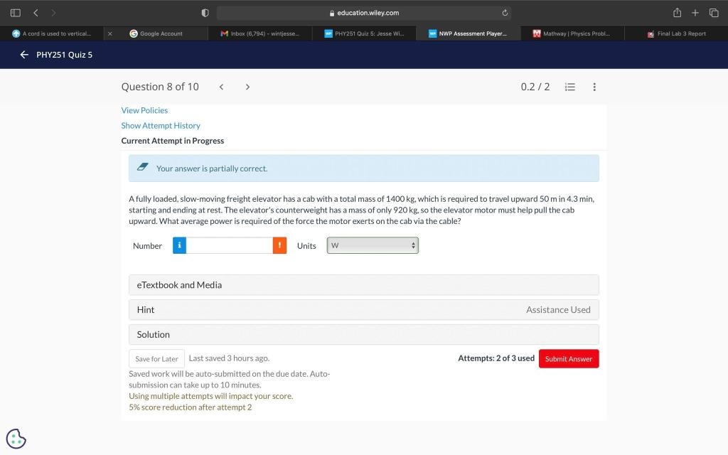Click the Number answer input field

click(230, 245)
